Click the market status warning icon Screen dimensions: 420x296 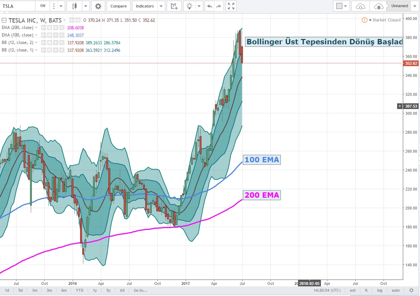(x=364, y=20)
